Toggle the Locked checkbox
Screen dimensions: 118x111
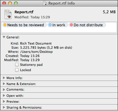[17, 70]
